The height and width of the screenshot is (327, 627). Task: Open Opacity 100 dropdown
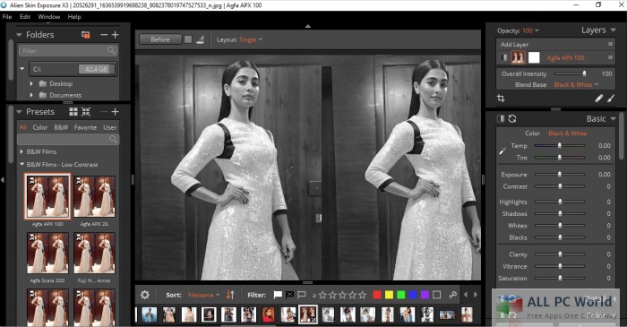tap(530, 30)
